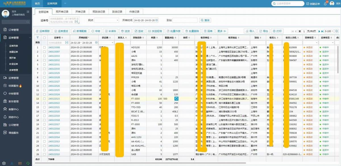Click the customer service headset icon at bottom

coord(28,163)
